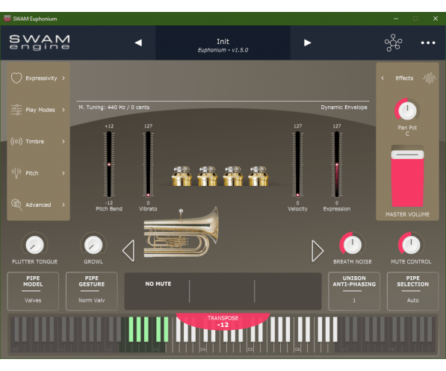Screen dimensions: 446x371
Task: Open the MIDI mapping nodes icon
Action: 394,43
